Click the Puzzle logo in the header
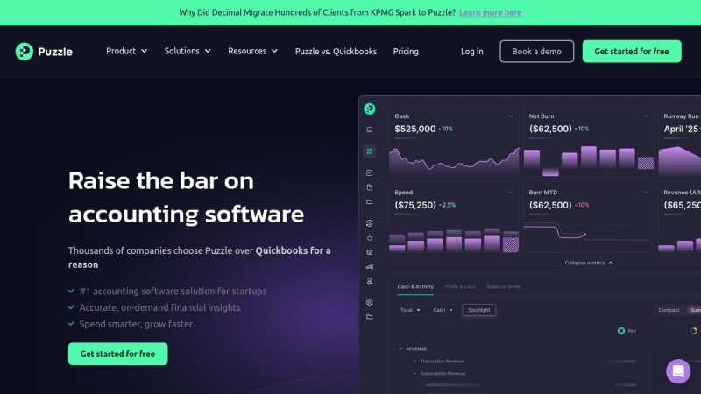This screenshot has width=701, height=394. click(44, 52)
